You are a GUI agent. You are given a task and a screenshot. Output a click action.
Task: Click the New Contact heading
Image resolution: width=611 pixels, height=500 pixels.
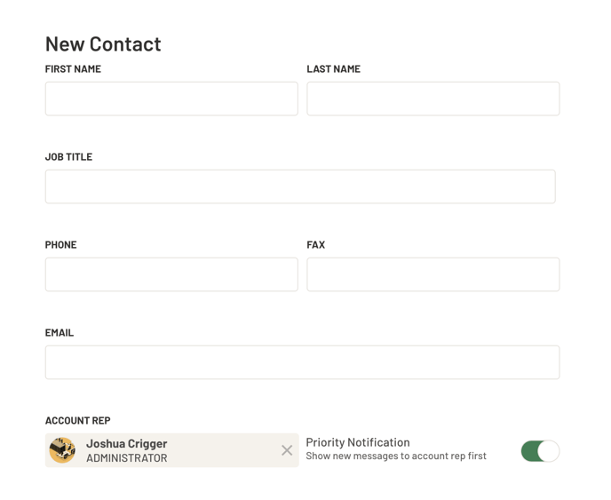[x=103, y=44]
